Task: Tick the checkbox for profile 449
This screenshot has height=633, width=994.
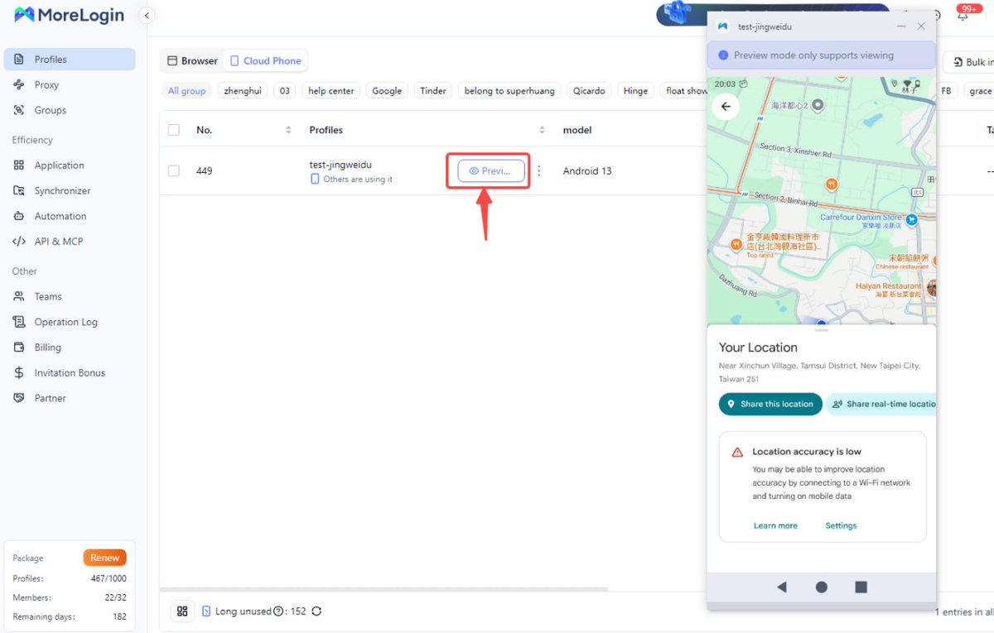Action: coord(173,170)
